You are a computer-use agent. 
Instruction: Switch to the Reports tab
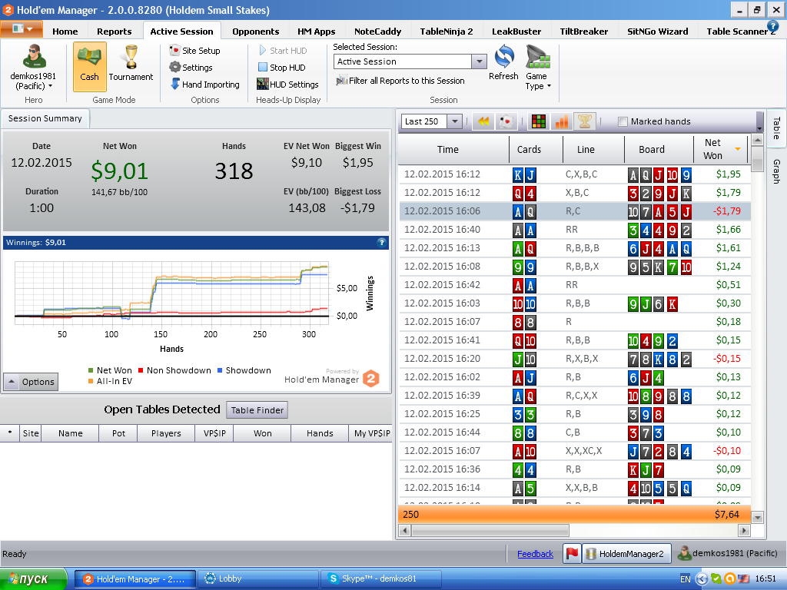click(114, 31)
